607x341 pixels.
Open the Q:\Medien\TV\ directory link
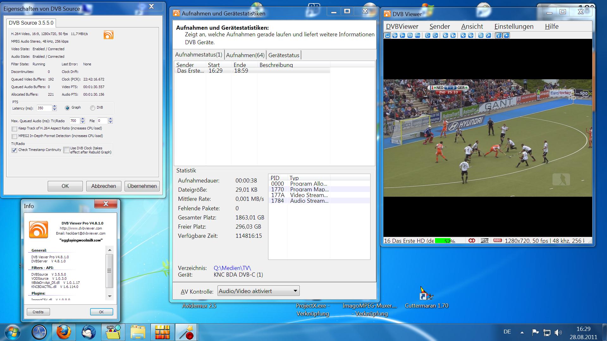(x=232, y=268)
